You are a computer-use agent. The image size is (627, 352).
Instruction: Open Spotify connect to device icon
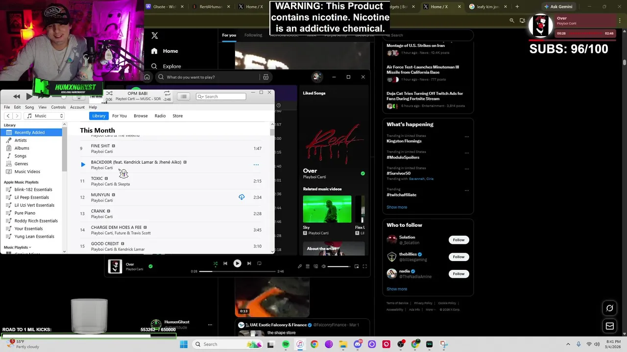click(x=315, y=266)
